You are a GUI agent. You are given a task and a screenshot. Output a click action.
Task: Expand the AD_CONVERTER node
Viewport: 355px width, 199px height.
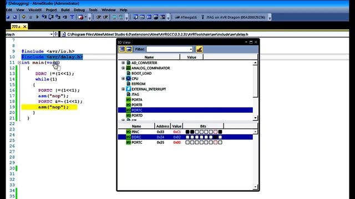[123, 62]
